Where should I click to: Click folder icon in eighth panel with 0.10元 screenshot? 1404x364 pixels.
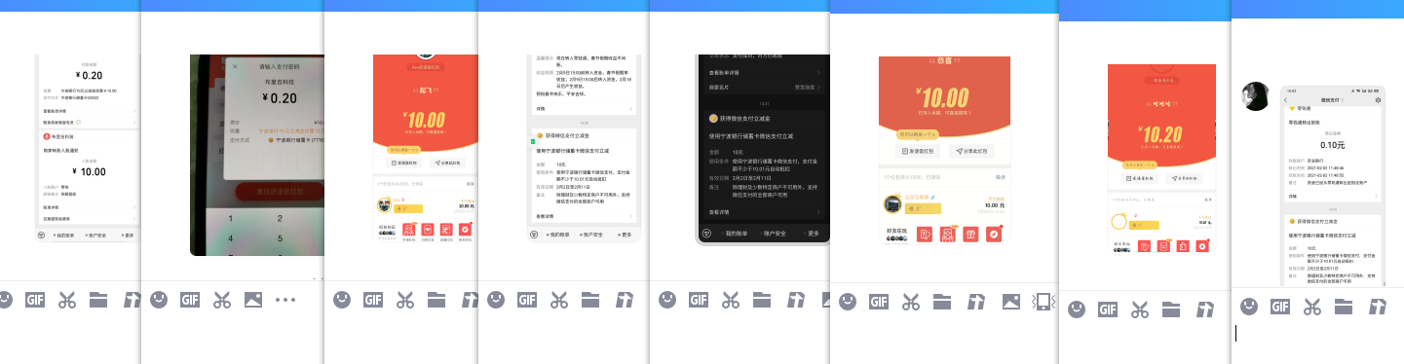(1344, 308)
